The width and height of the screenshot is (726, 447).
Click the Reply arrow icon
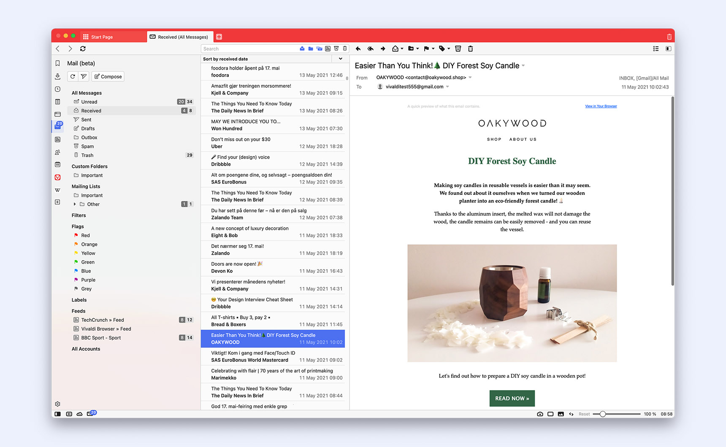tap(358, 48)
